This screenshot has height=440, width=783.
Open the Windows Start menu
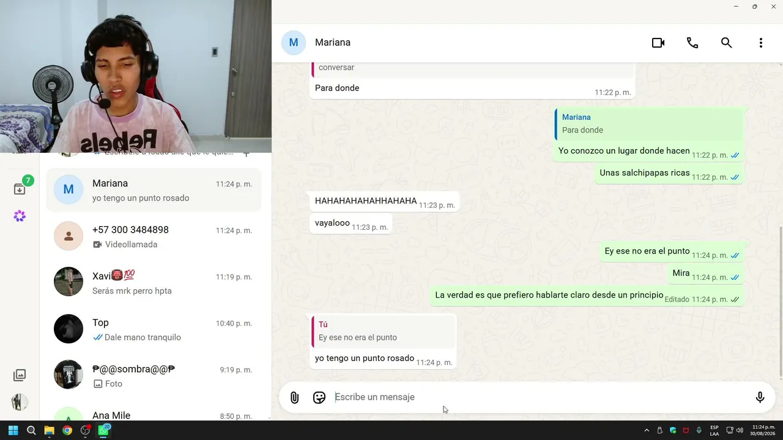pos(13,430)
